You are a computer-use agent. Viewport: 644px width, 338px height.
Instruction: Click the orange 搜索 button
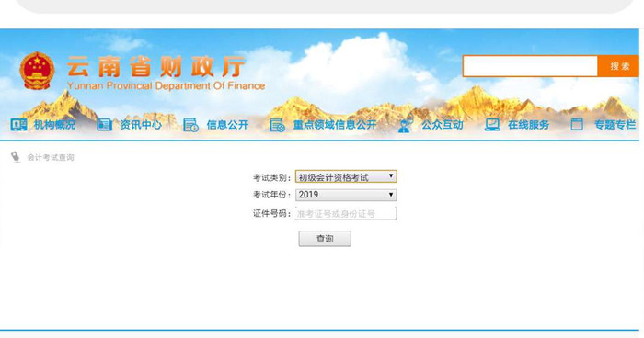click(618, 66)
